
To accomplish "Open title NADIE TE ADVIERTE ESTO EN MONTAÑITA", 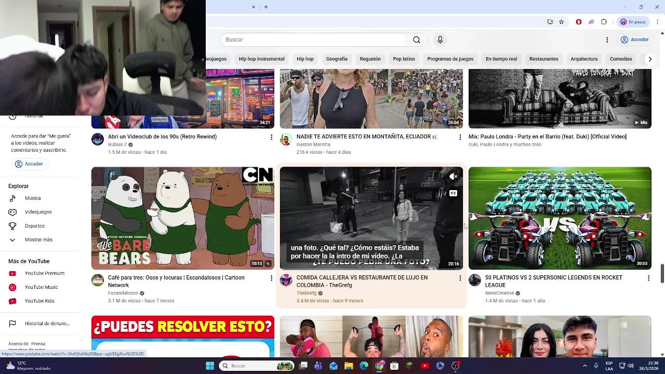I will pyautogui.click(x=367, y=137).
